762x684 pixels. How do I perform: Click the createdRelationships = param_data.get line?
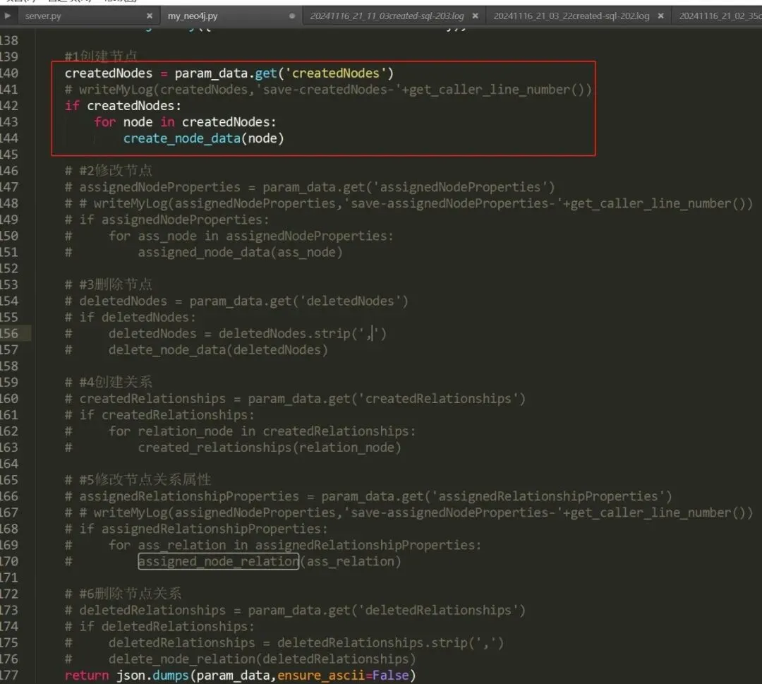295,399
